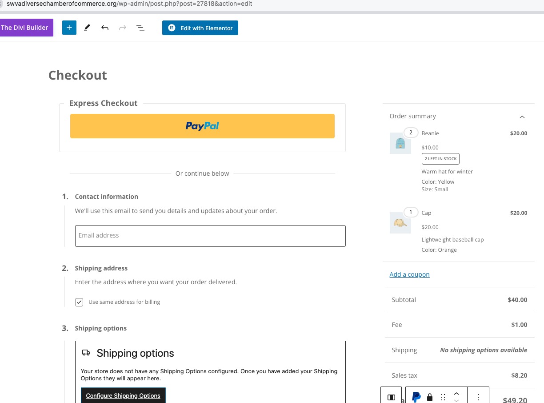Screen dimensions: 544x403
Task: Click the Beanie product thumbnail
Action: (x=400, y=143)
